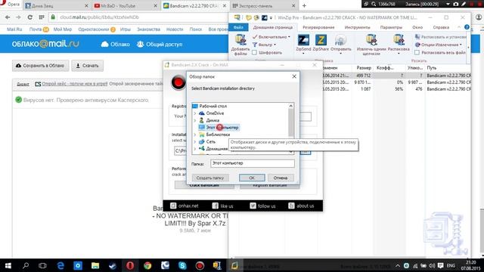Viewport: 484px width, 272px height.
Task: Click WinZip Добавить файлы icon
Action: [x=240, y=45]
